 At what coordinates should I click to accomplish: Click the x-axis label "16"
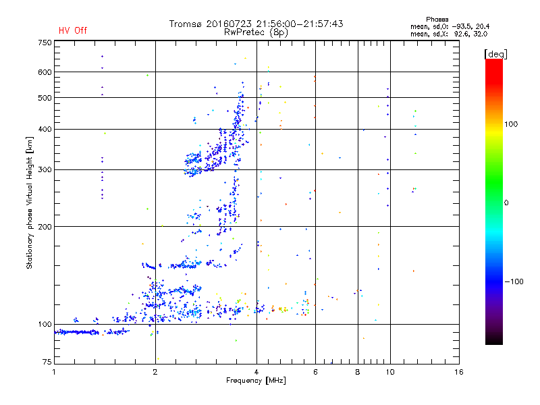459,372
